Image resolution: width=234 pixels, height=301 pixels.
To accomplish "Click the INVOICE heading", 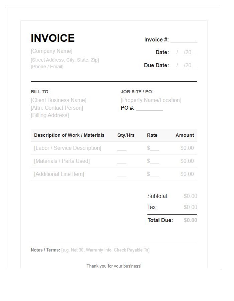I will coord(52,38).
